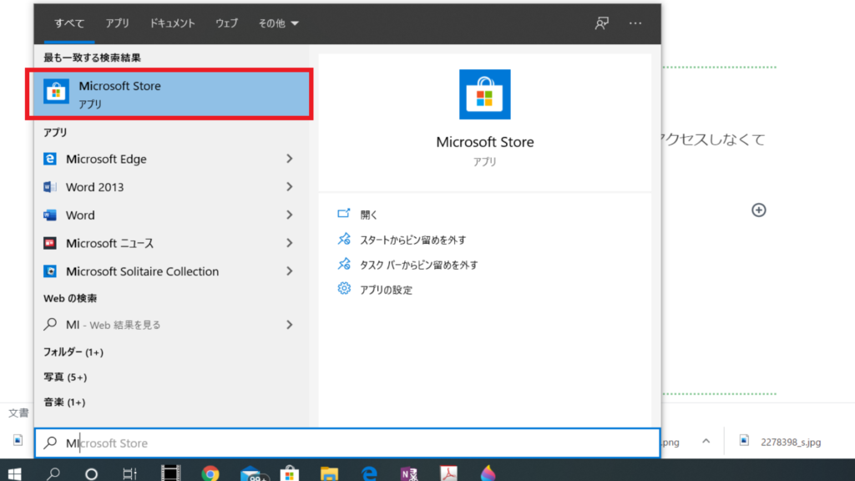Open the その他 dropdown filter
Viewport: 855px width, 481px height.
[278, 23]
